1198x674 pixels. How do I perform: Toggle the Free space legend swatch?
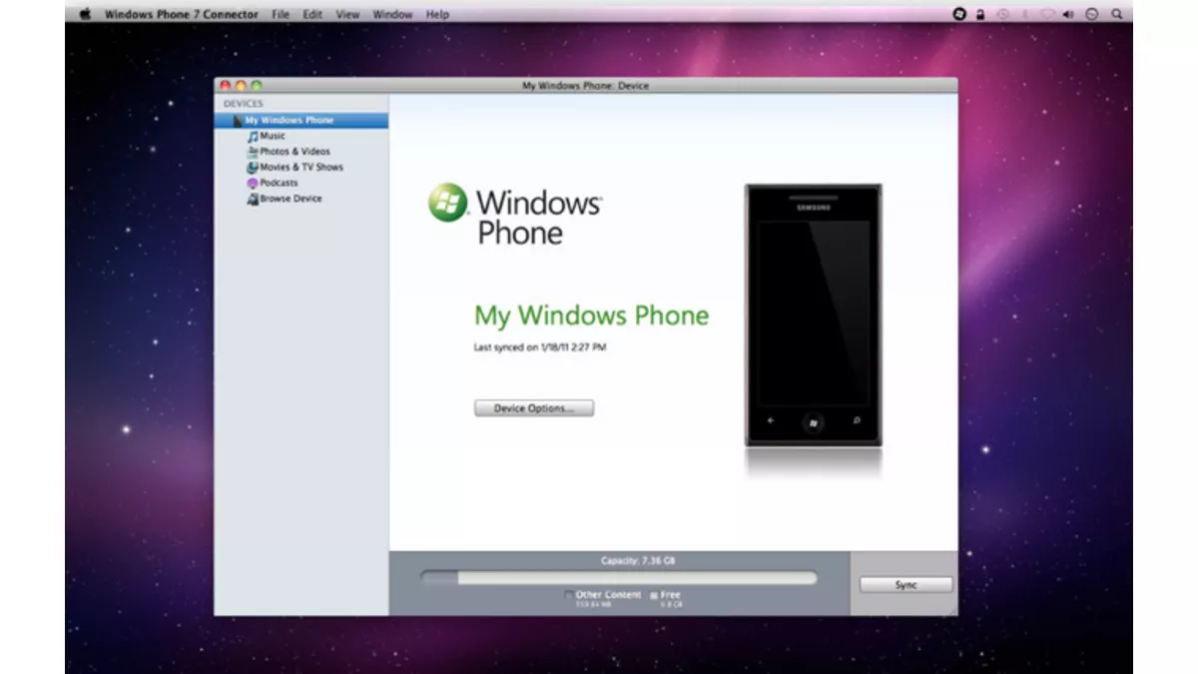click(652, 594)
